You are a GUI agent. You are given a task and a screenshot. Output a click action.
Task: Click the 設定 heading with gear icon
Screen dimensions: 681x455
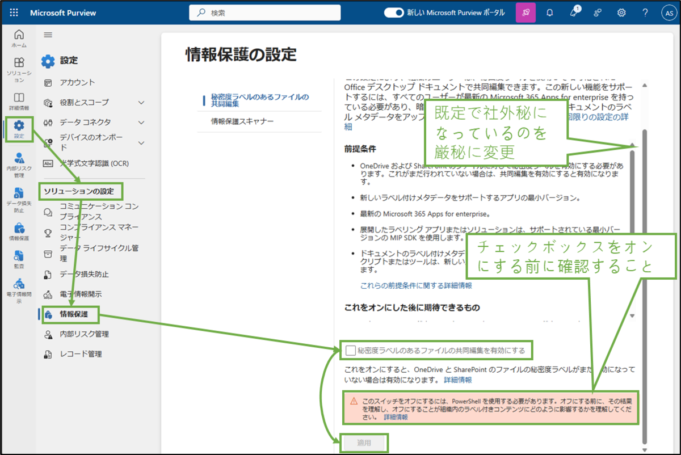pyautogui.click(x=59, y=61)
